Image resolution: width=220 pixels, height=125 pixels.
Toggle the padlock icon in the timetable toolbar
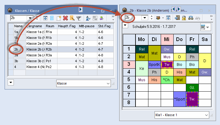coord(184,18)
